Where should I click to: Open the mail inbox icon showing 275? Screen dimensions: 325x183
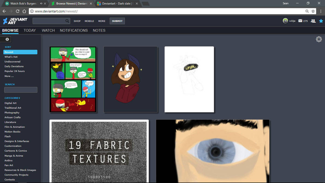pyautogui.click(x=300, y=21)
